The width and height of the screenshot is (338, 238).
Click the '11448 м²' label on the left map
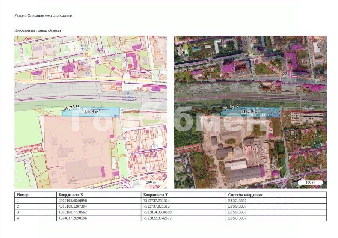tap(91, 112)
